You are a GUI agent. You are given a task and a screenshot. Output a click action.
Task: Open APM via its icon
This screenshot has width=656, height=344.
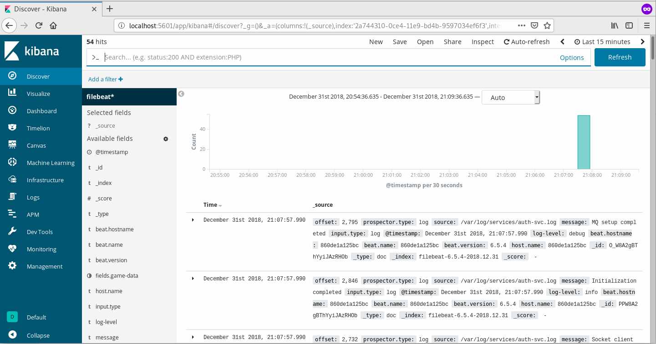click(x=12, y=214)
